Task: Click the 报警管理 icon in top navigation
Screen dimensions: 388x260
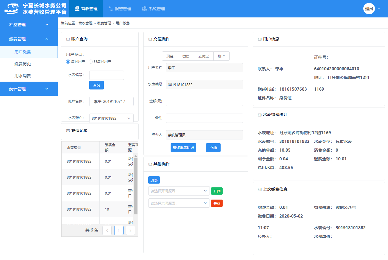Action: 111,9
